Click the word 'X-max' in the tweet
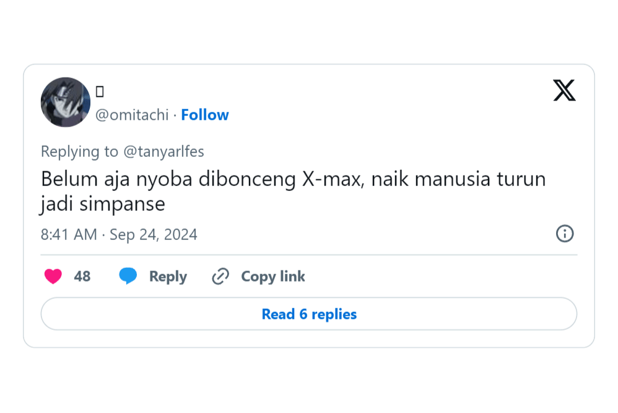The height and width of the screenshot is (413, 618). 332,179
